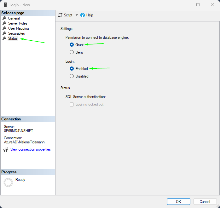Expand the Script dropdown arrow
The height and width of the screenshot is (208, 220).
(x=77, y=15)
